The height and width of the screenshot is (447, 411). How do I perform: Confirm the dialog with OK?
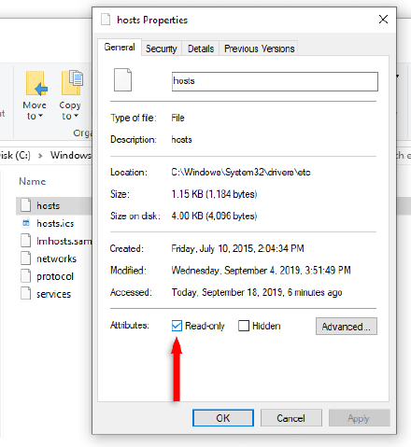click(223, 418)
